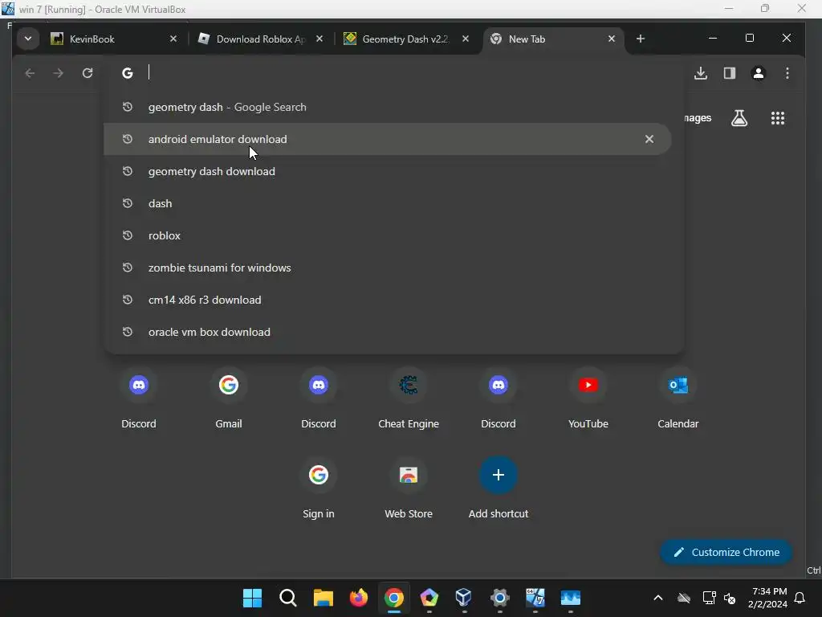Switch to the Download Roblox App tab
Screen dimensions: 822x617
[x=261, y=39]
